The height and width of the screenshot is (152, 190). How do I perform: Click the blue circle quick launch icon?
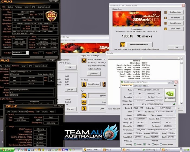[x=29, y=150]
